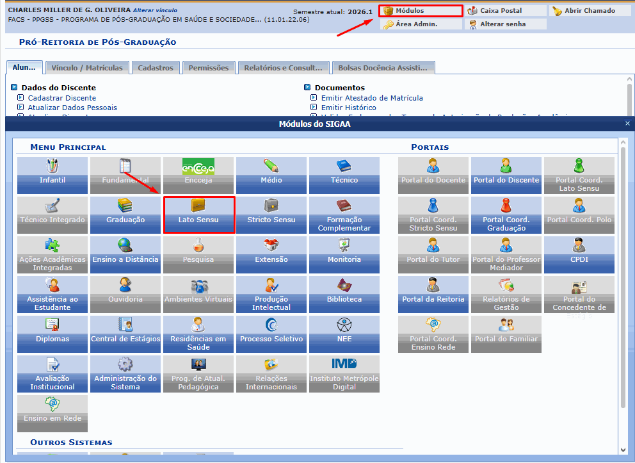Open the Relatórios de Gestão portal
This screenshot has width=635, height=463.
tap(506, 295)
